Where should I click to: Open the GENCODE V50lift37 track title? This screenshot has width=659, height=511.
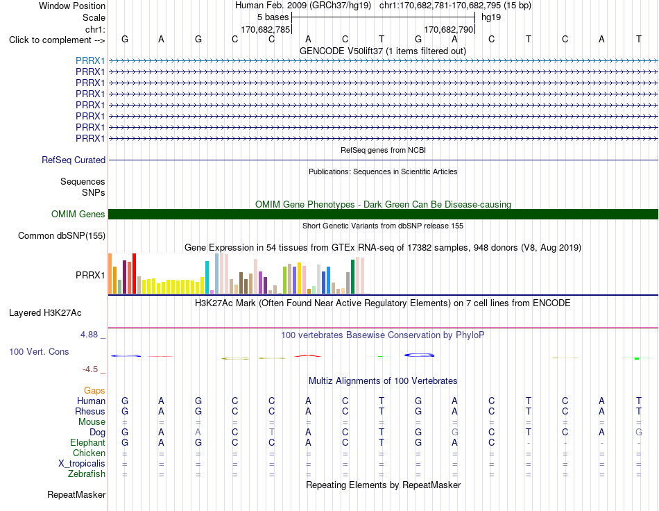pyautogui.click(x=383, y=51)
